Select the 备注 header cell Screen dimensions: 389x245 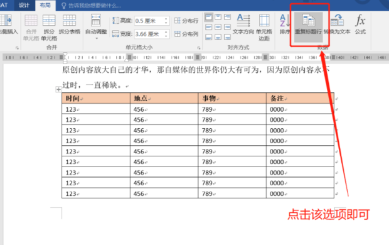pos(300,98)
